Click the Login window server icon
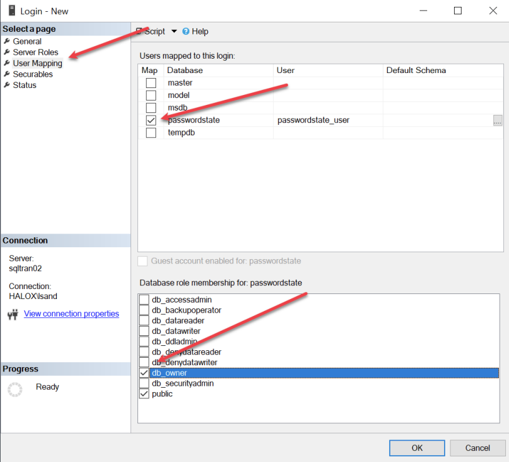Screen dimensions: 509x462 [12, 11]
